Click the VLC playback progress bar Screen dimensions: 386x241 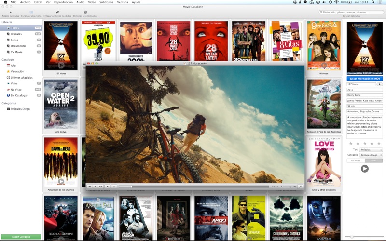(194, 187)
